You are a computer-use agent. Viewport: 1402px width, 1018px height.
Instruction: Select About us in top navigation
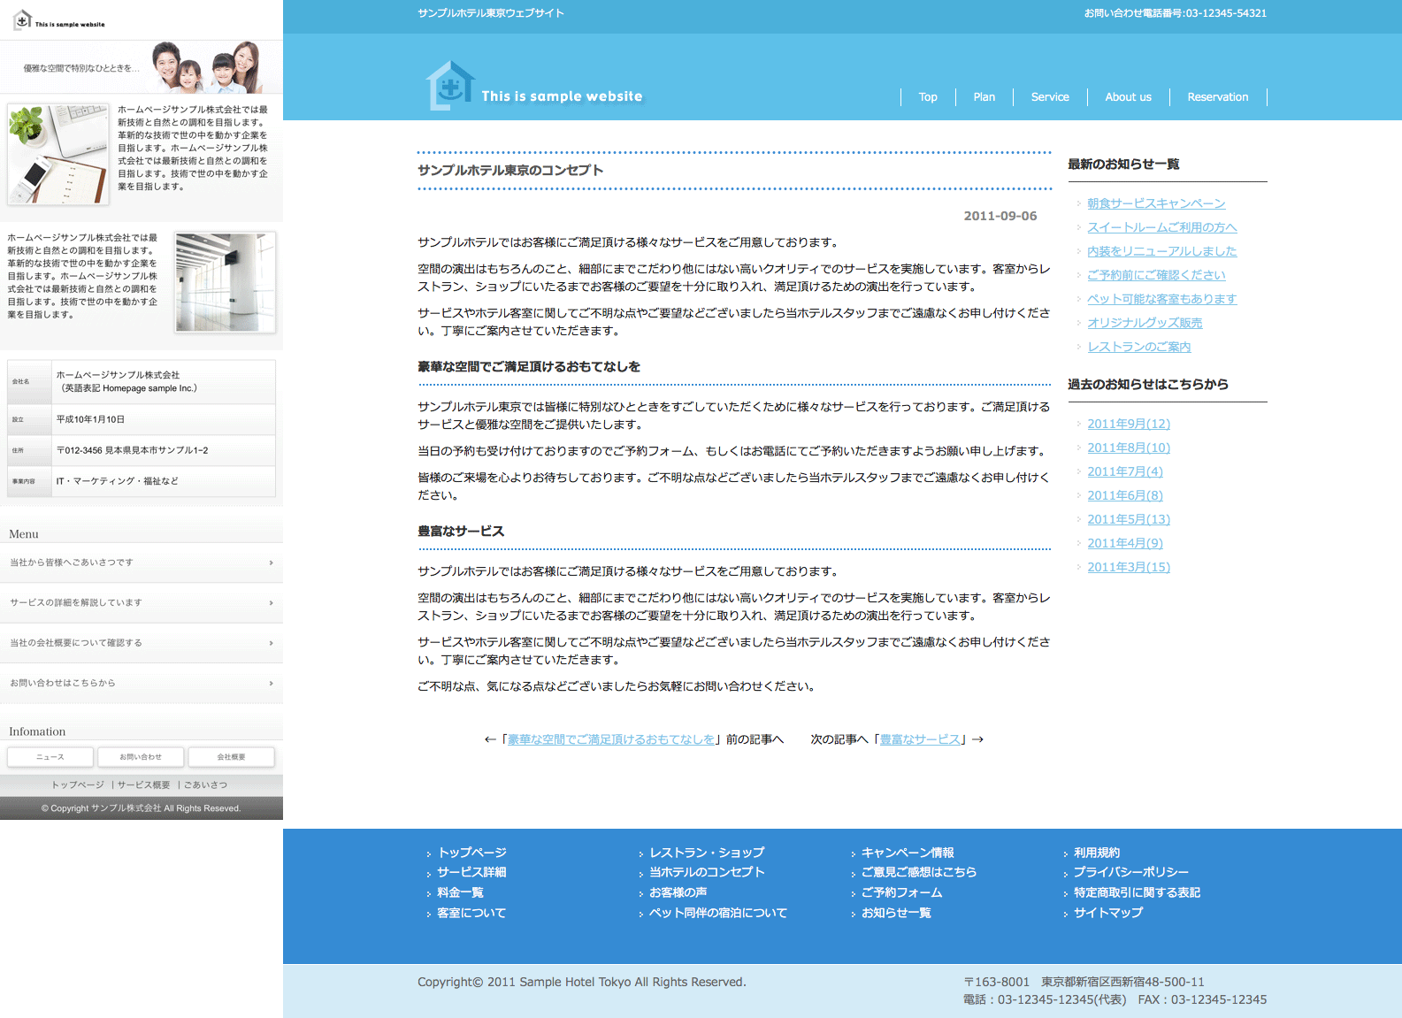pos(1128,97)
